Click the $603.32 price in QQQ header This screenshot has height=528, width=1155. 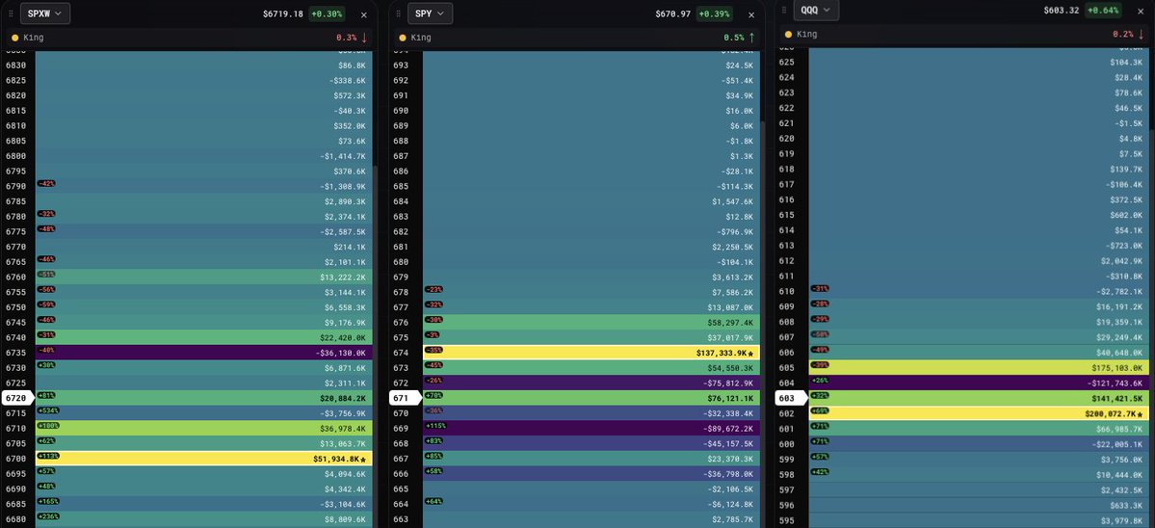pos(1062,11)
